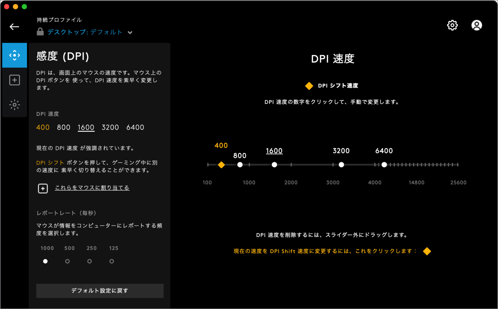Select the assignments sidebar icon
The image size is (498, 309).
[15, 80]
